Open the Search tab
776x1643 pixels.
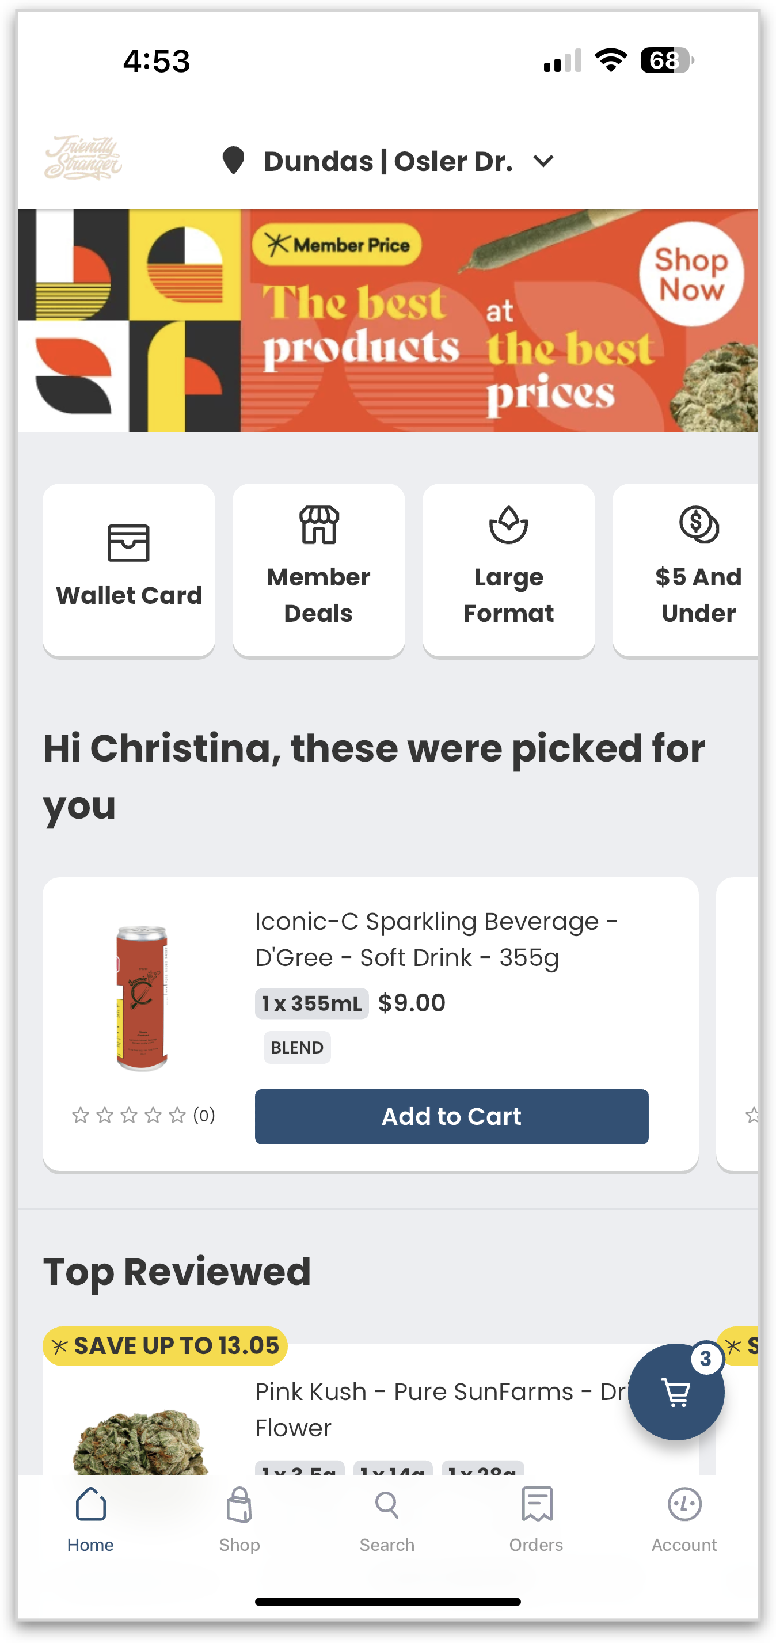[x=387, y=1519]
